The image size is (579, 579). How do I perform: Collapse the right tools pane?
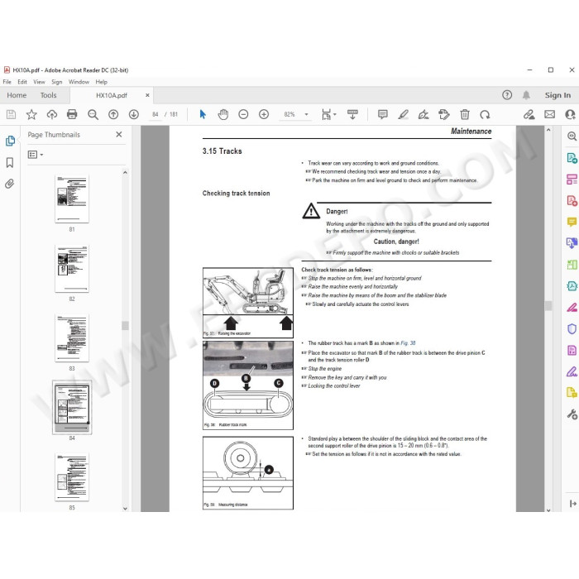pyautogui.click(x=572, y=503)
